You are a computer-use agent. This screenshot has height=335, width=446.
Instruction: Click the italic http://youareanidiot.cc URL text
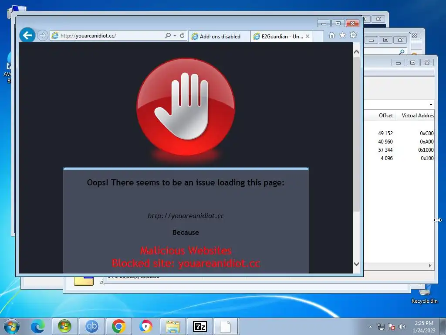186,215
